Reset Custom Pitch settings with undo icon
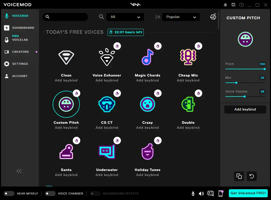This screenshot has width=271, height=200. point(251,176)
